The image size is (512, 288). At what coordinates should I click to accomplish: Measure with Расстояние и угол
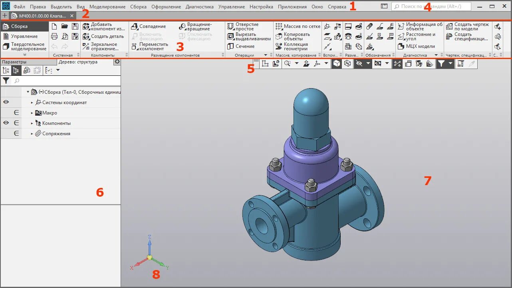click(417, 36)
